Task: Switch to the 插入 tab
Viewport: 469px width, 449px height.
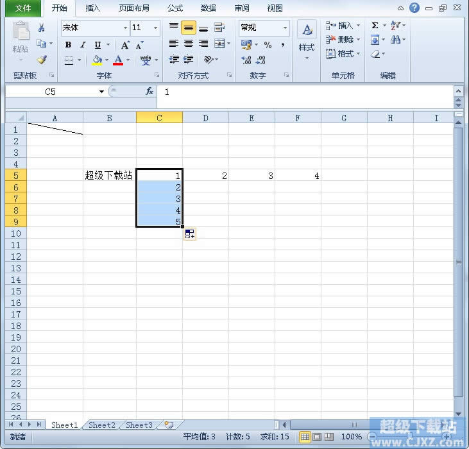Action: tap(93, 8)
